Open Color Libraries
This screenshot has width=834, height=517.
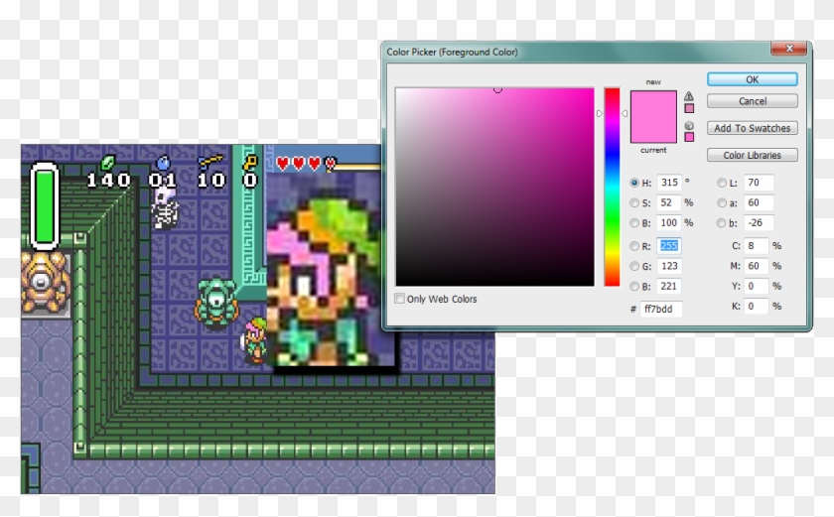click(x=753, y=155)
